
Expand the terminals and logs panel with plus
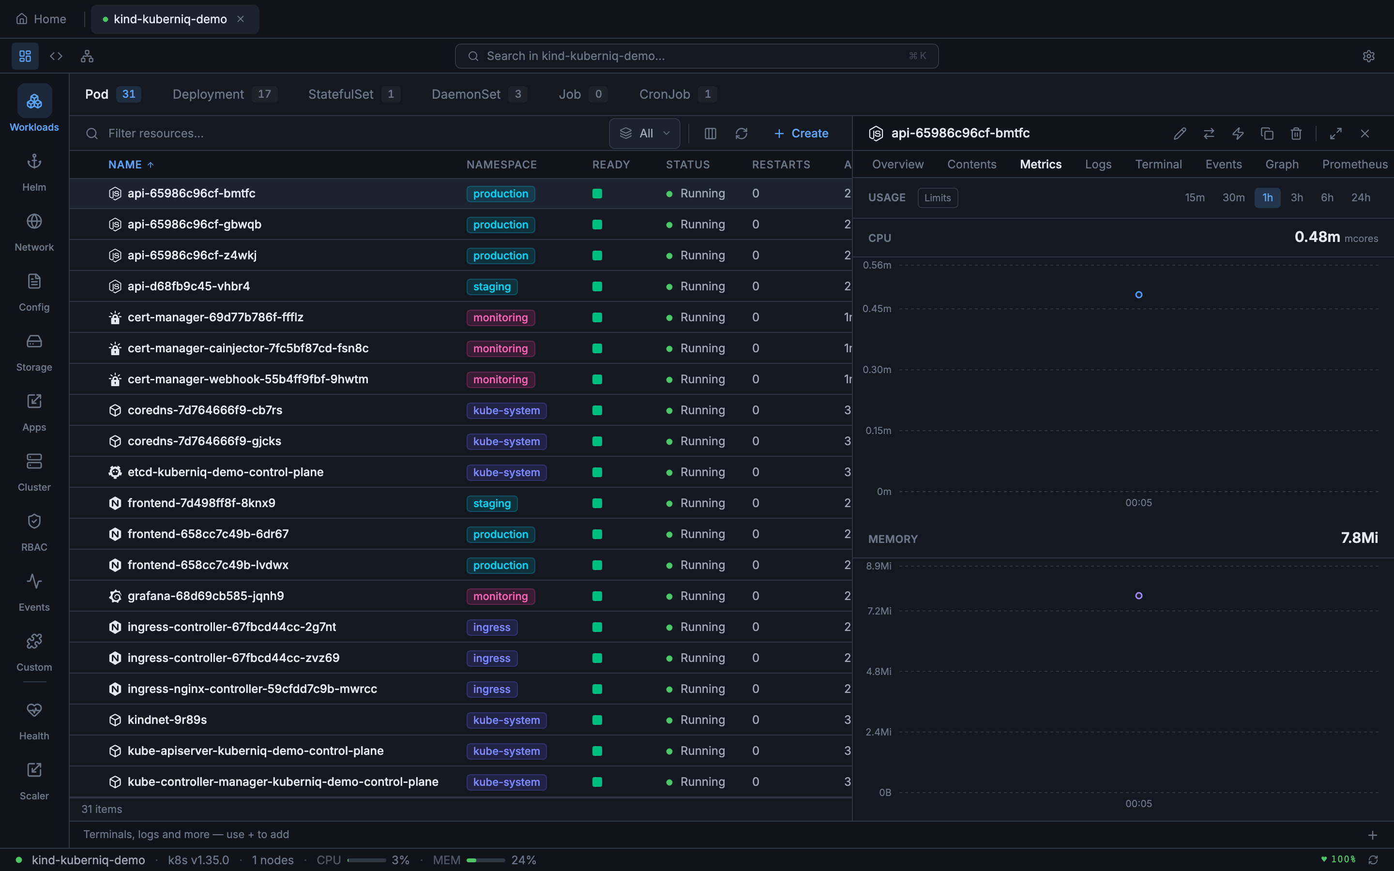click(1373, 834)
